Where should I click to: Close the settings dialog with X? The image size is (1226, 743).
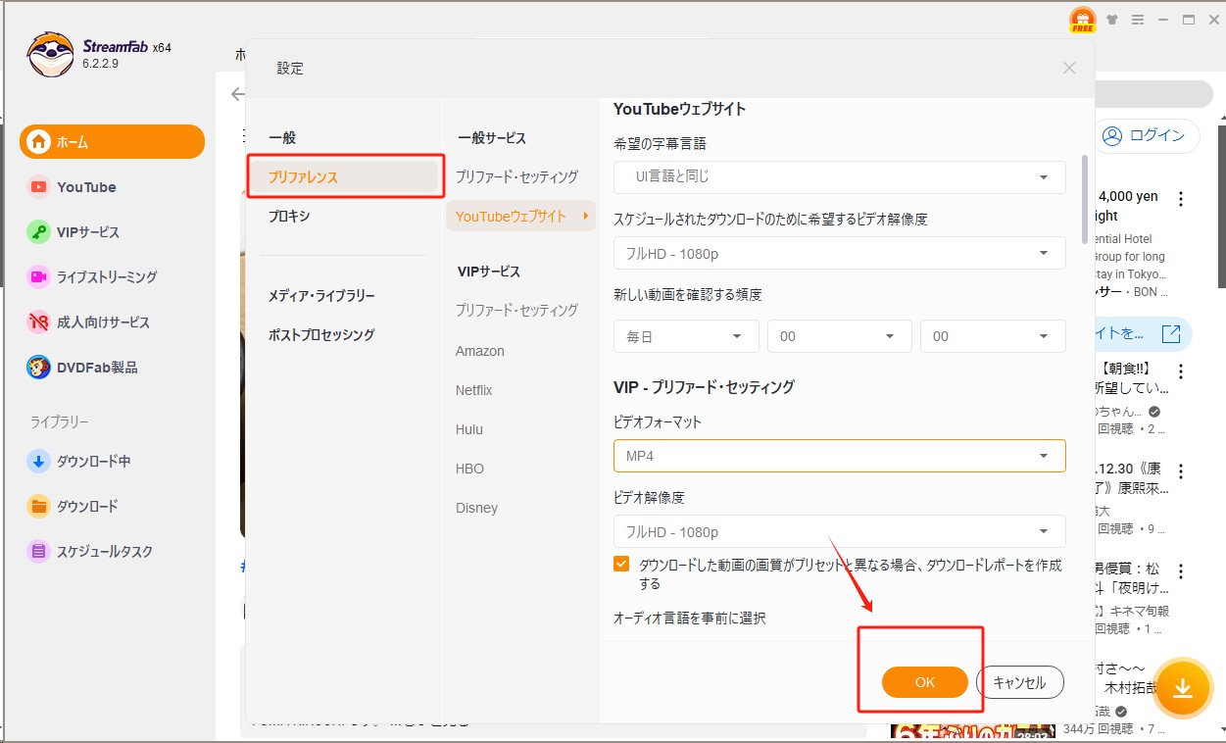[1069, 68]
